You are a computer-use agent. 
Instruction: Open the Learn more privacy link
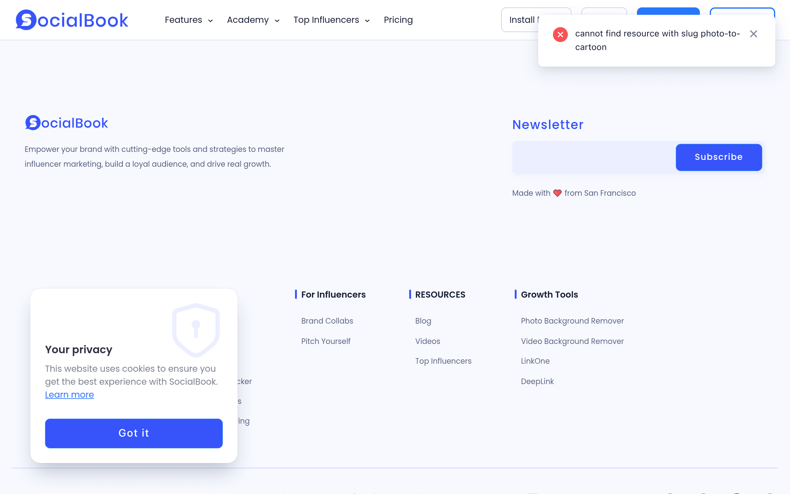click(69, 395)
